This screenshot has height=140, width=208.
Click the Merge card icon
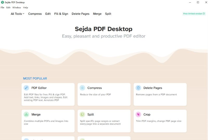point(26,114)
